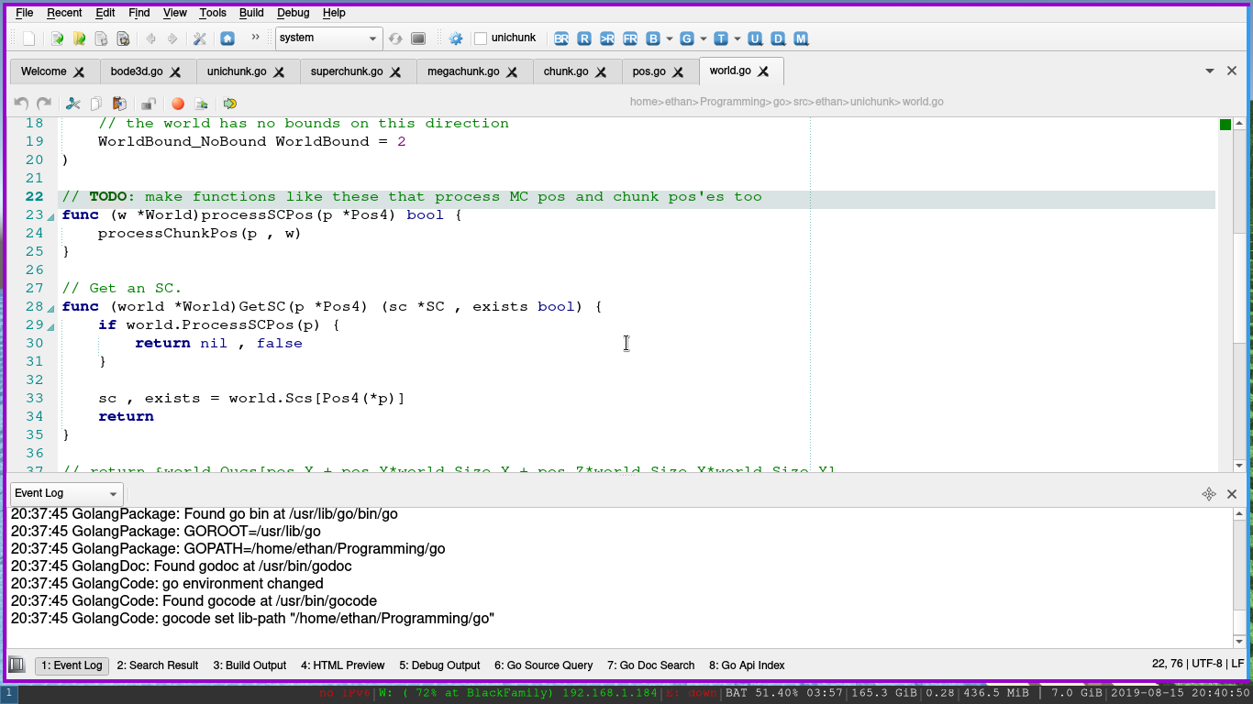
Task: Click the blue gear build config icon
Action: (455, 38)
